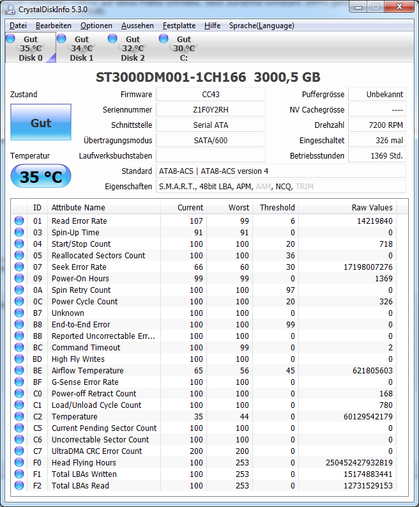Viewport: 419px width, 507px height.
Task: Click the empty Laufwerksbuchstaben field
Action: tap(211, 155)
